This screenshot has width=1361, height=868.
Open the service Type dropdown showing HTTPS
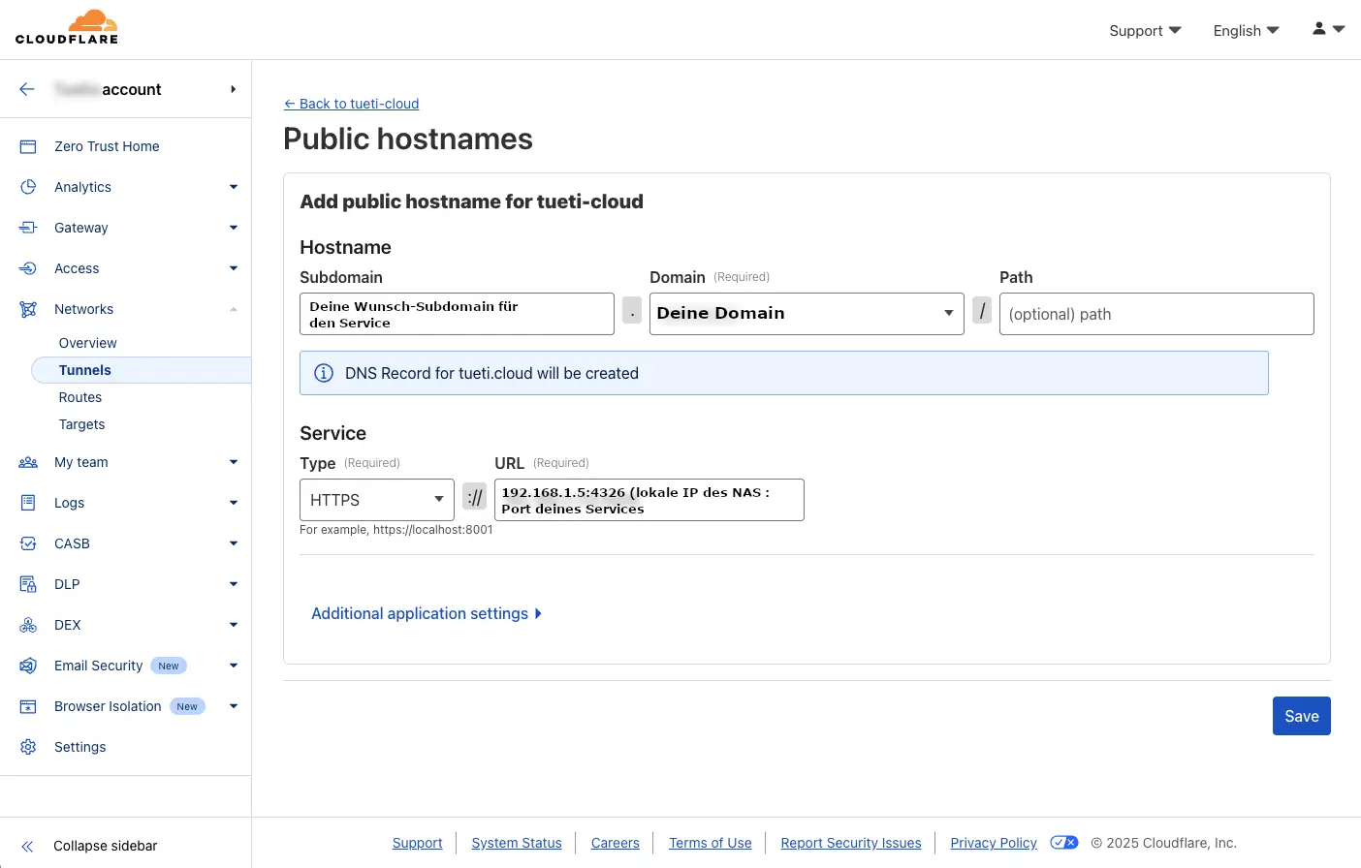pos(376,500)
